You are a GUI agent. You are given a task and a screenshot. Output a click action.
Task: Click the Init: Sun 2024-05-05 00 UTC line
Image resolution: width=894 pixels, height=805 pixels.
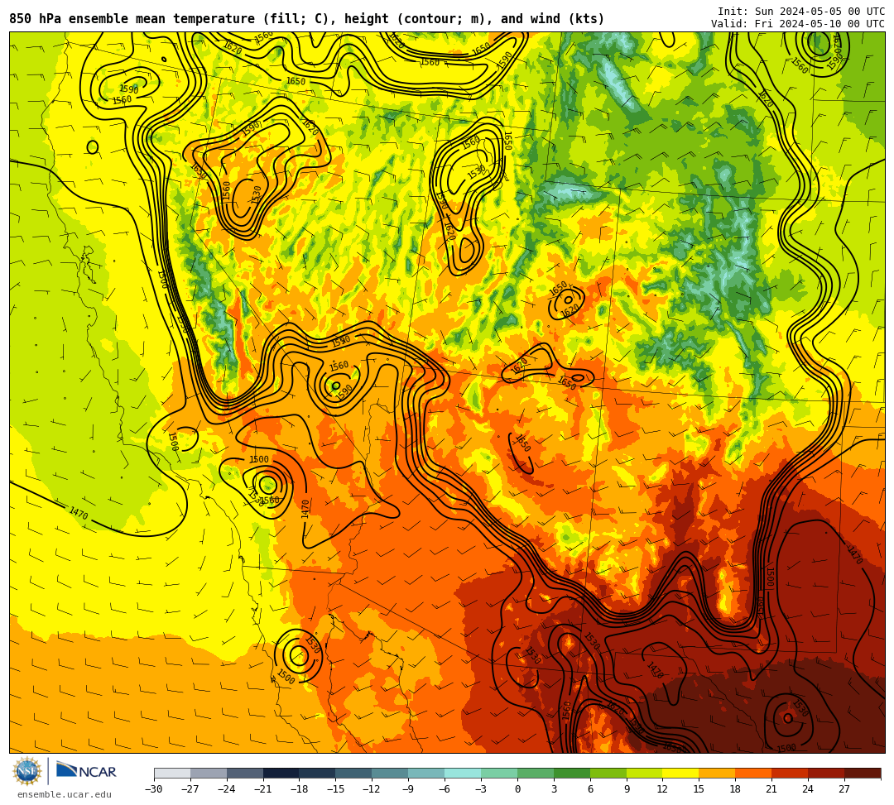coord(801,12)
